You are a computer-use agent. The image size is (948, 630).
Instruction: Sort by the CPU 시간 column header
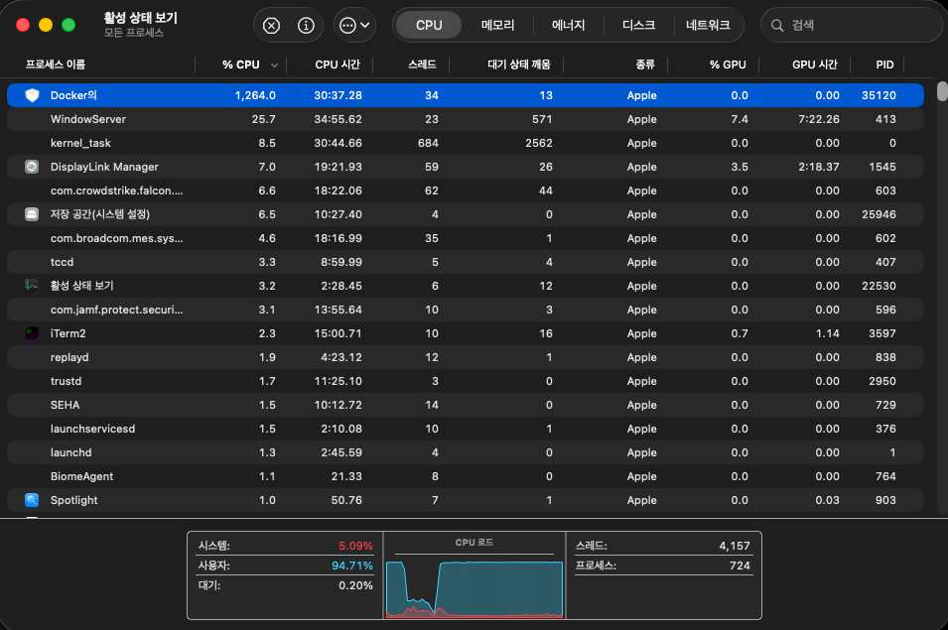[x=338, y=64]
